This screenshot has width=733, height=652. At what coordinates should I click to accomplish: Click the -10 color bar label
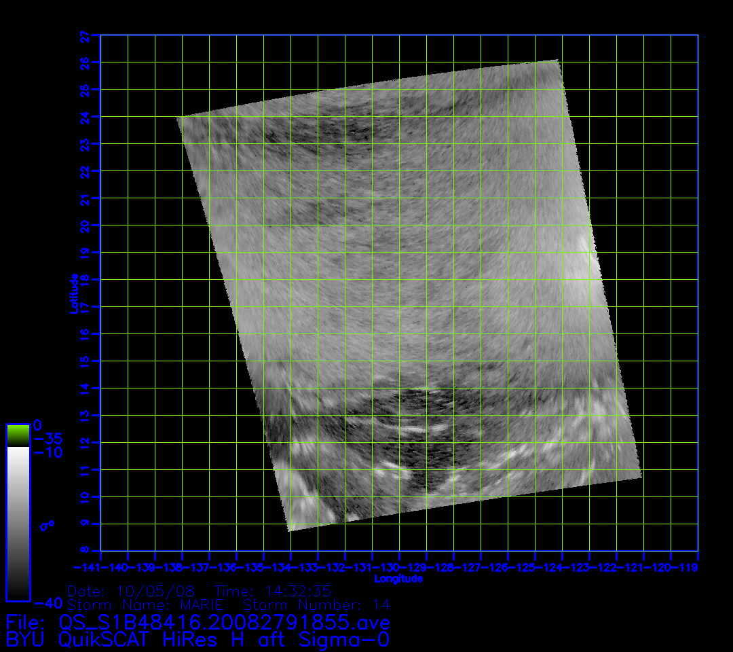(x=48, y=453)
